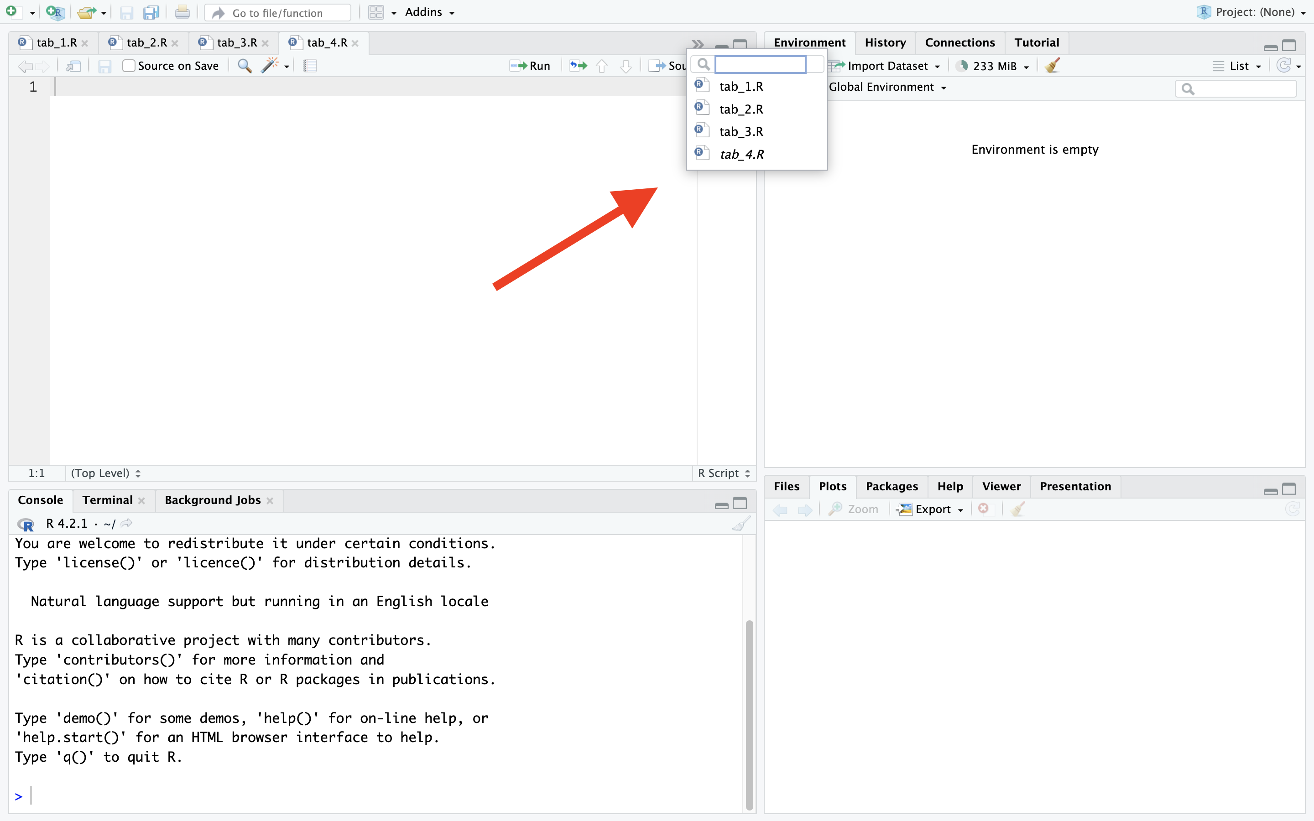Click the refresh environment icon
This screenshot has height=821, width=1314.
(x=1283, y=66)
